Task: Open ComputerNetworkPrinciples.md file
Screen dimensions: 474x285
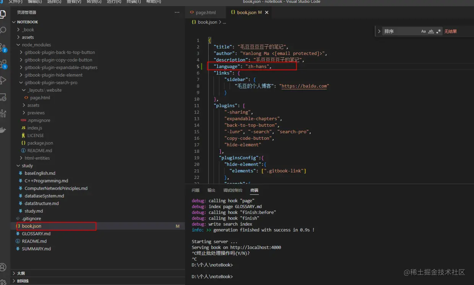Action: coord(56,188)
